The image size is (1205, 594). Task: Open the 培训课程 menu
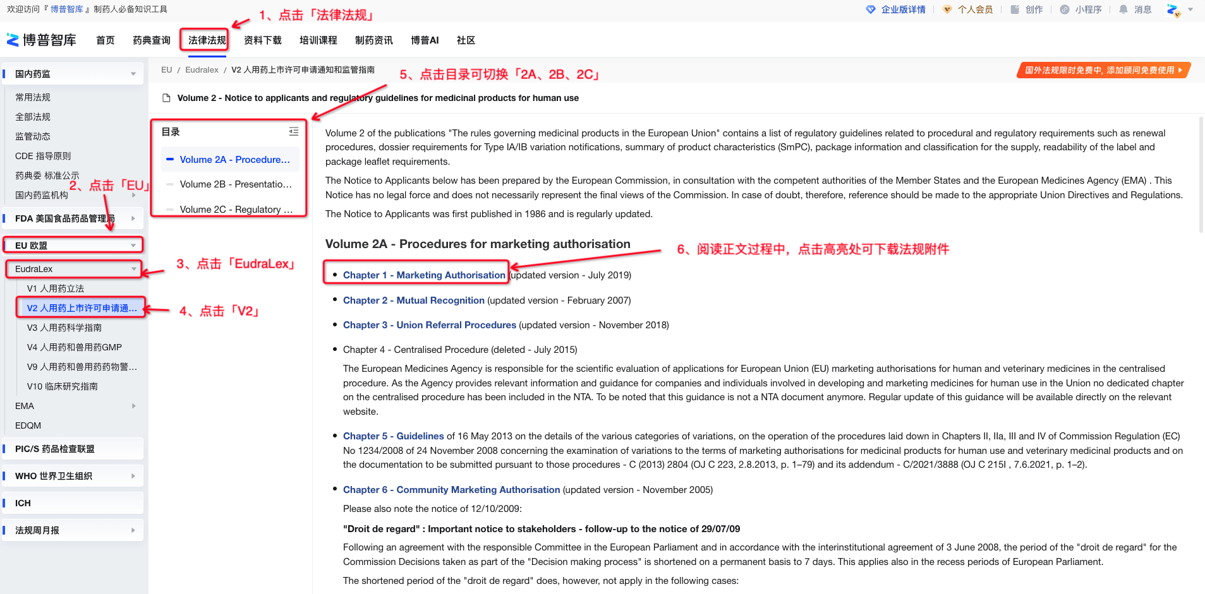click(318, 40)
